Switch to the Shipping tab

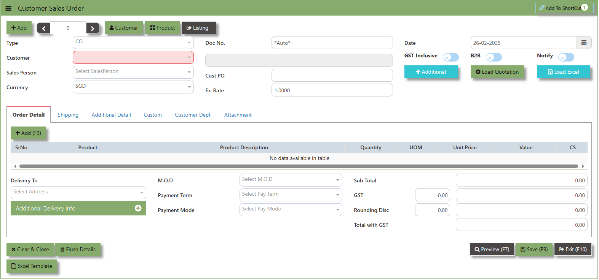(x=68, y=115)
